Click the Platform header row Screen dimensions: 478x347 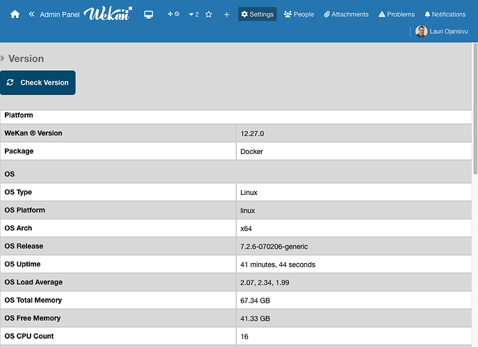tap(236, 116)
